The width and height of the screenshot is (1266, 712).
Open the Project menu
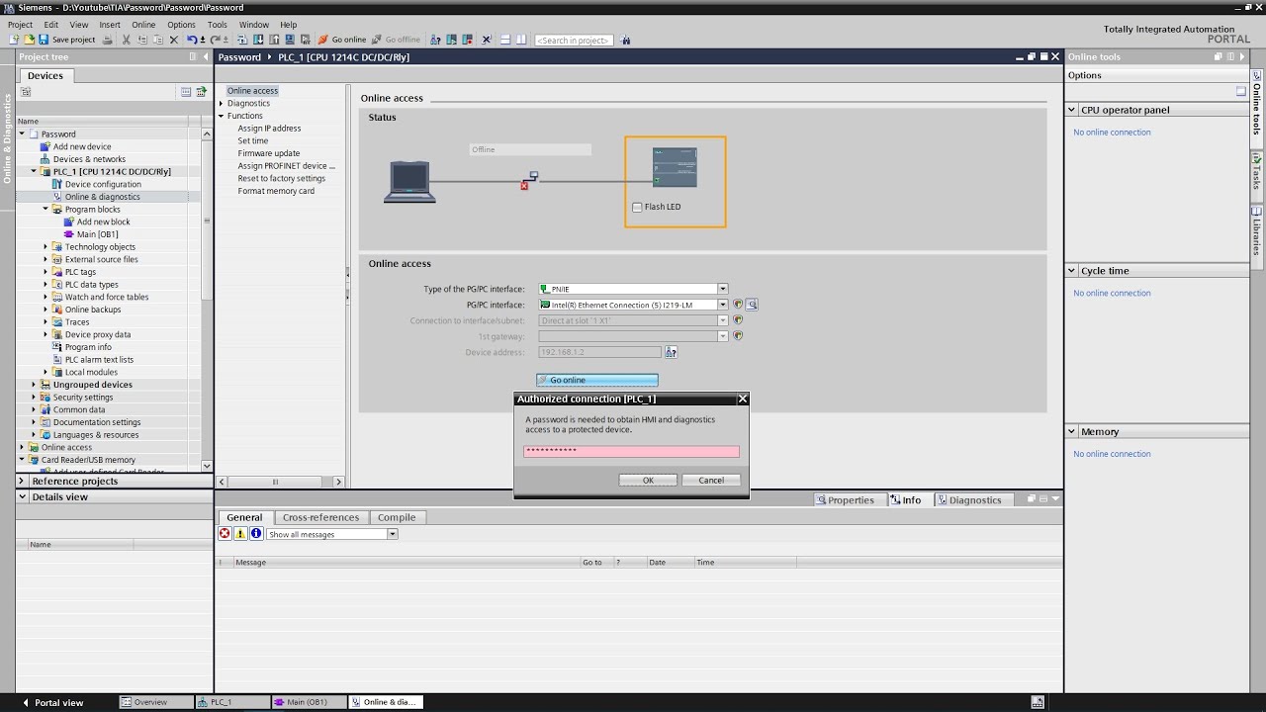point(20,25)
